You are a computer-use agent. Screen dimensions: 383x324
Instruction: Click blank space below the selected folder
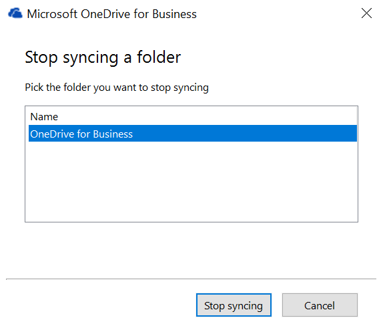pyautogui.click(x=191, y=182)
